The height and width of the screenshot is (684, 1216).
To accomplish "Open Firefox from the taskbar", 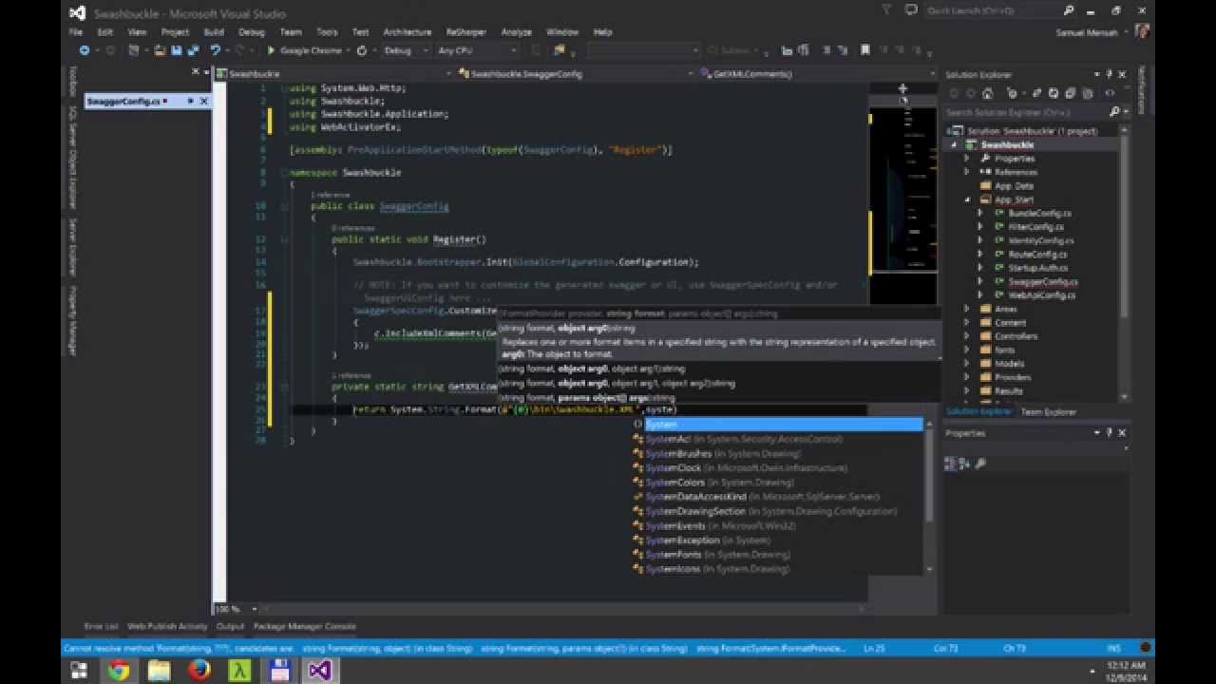I will (199, 671).
